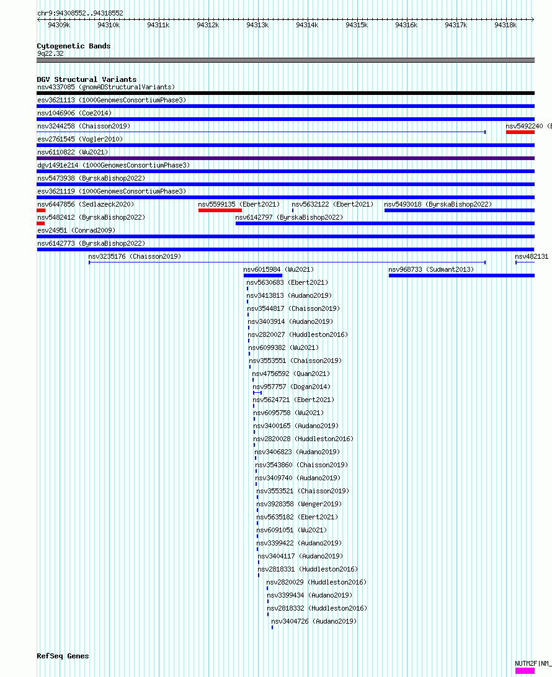Select nsv6110822 (Wu2021) label
Screen dimensions: 552x677
point(73,152)
